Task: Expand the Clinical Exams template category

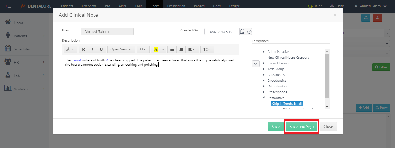Action: pos(264,63)
